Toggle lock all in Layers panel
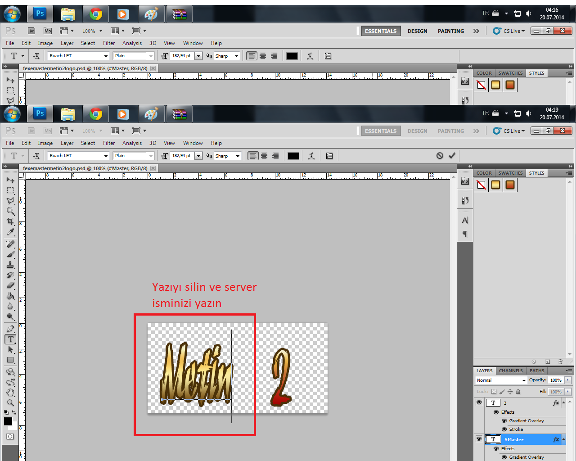 (x=518, y=392)
